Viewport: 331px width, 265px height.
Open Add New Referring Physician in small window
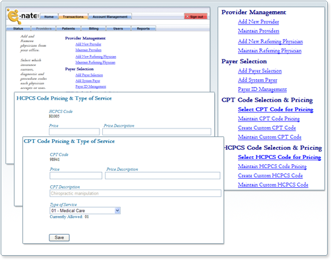coord(96,57)
